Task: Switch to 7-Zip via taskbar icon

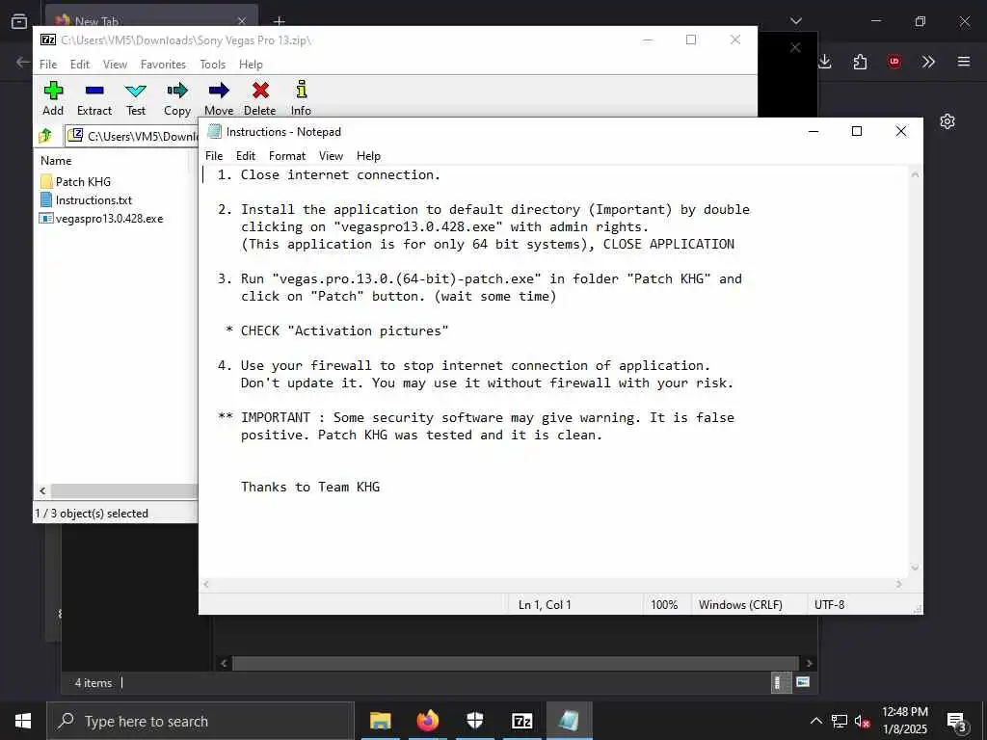Action: (x=521, y=721)
